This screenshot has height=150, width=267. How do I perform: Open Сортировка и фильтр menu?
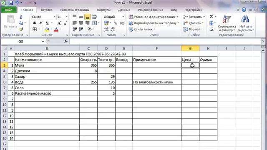[227, 23]
